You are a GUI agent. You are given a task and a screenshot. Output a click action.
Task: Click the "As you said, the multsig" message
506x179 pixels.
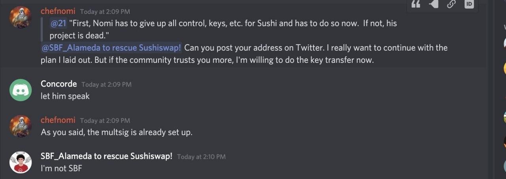pos(117,132)
